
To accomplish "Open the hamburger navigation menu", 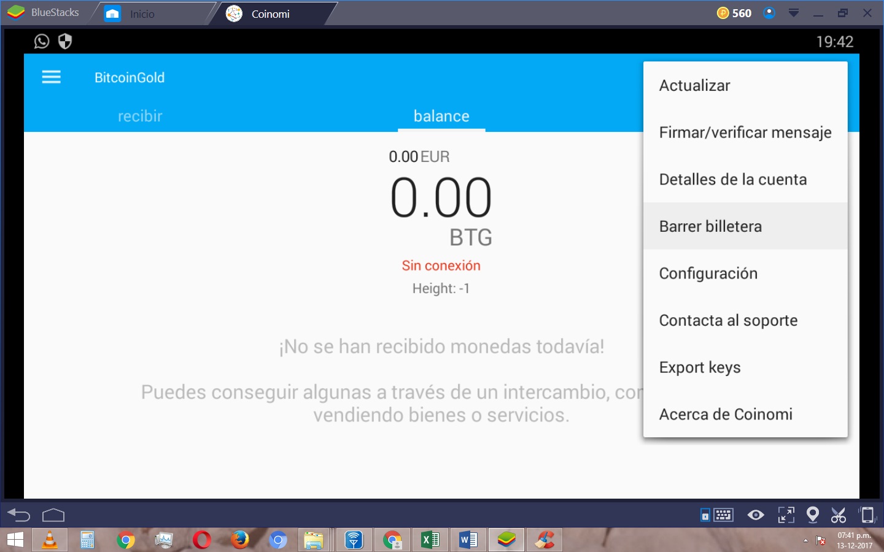I will pyautogui.click(x=52, y=77).
